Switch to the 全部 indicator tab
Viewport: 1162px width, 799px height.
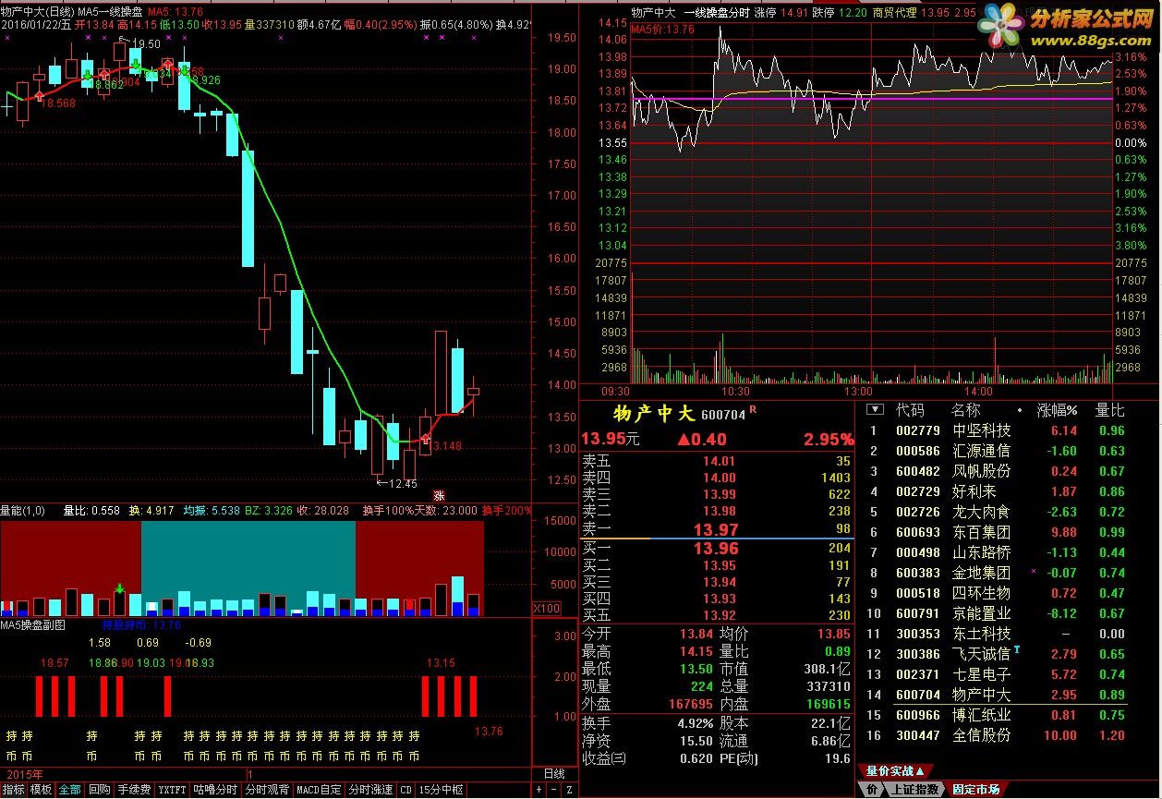coord(69,790)
